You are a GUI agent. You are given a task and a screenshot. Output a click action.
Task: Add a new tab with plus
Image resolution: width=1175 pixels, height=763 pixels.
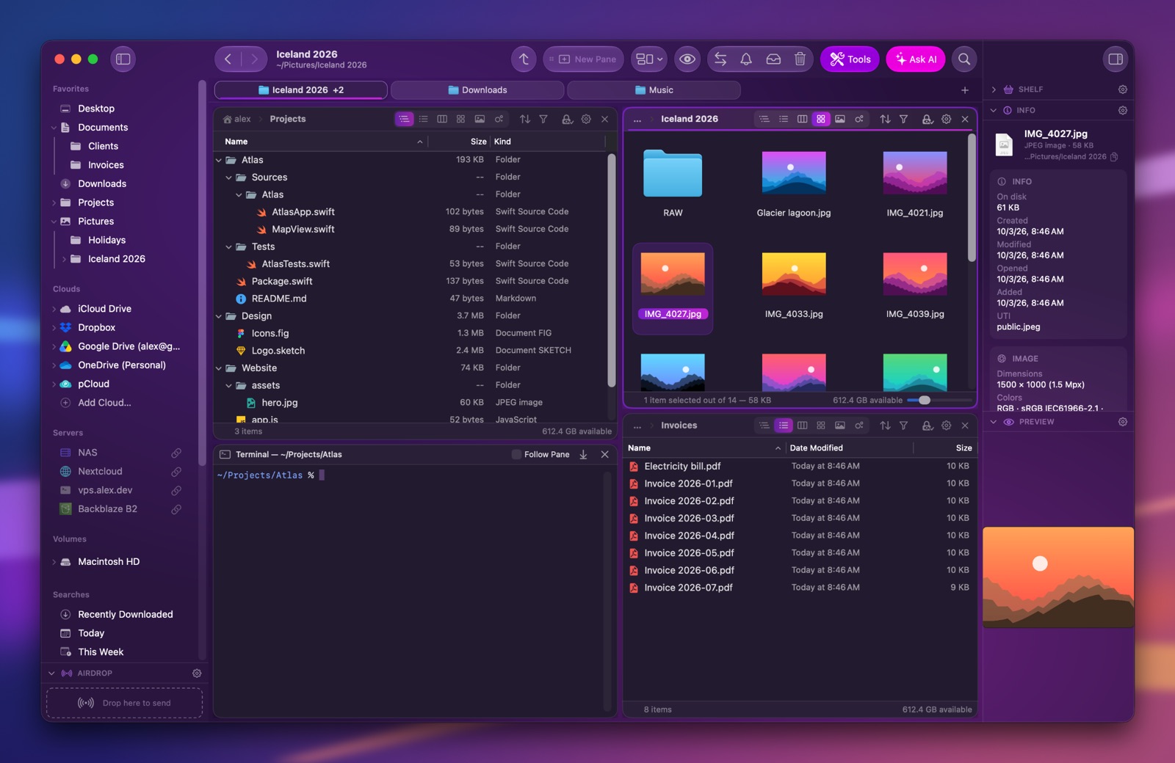pos(965,90)
